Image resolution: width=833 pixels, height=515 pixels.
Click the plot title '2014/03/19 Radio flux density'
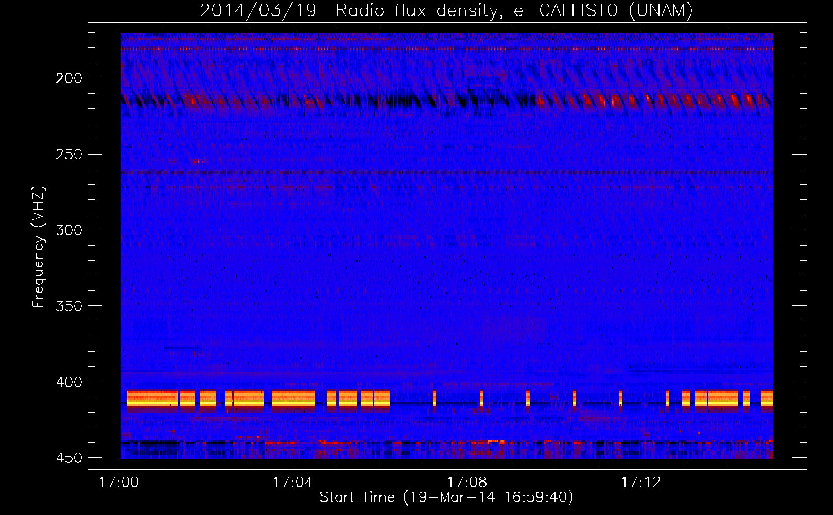coord(447,10)
